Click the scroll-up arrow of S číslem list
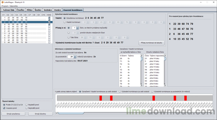This screenshot has height=120, width=217. [142, 55]
